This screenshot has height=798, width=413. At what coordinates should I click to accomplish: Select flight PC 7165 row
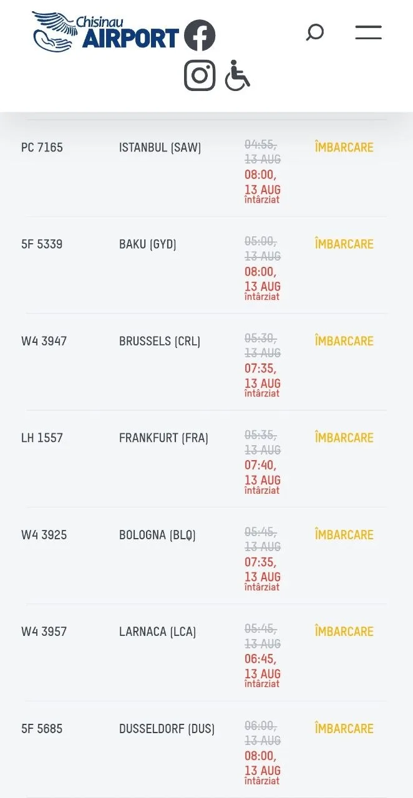pos(206,168)
